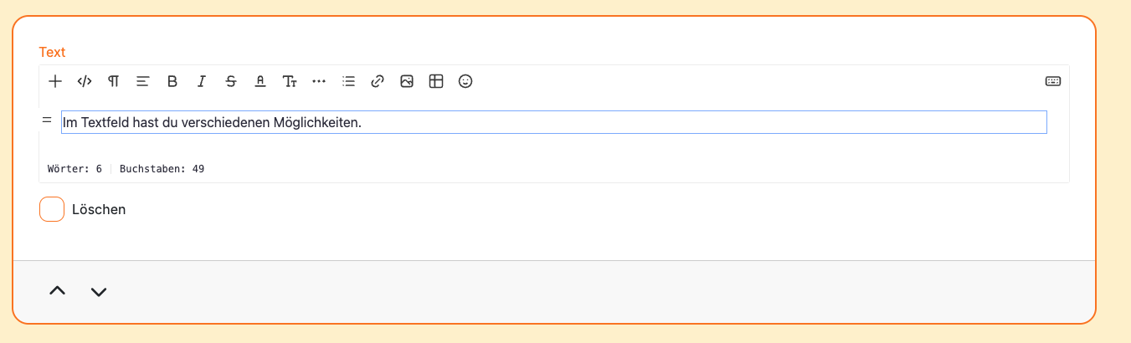Show more formatting options (three dots)
This screenshot has width=1131, height=343.
319,81
